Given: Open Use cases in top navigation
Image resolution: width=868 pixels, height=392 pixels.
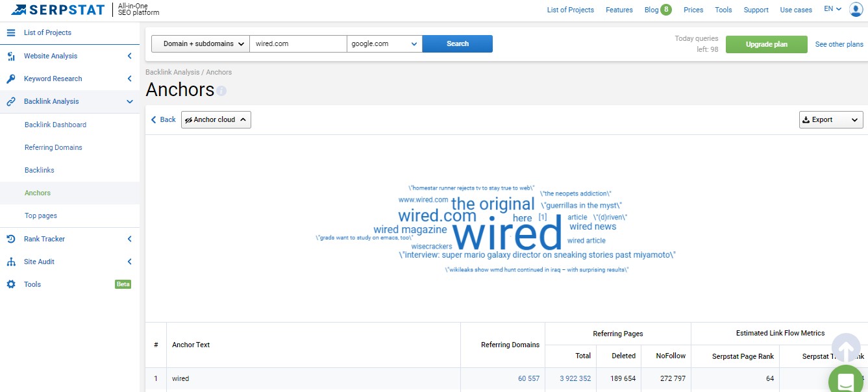Looking at the screenshot, I should [796, 10].
